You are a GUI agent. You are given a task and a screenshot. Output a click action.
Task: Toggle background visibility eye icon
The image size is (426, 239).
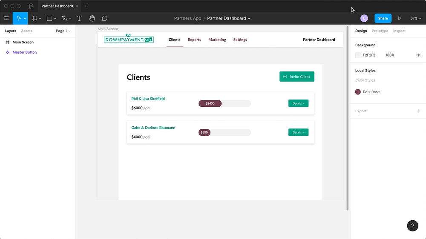coord(418,55)
